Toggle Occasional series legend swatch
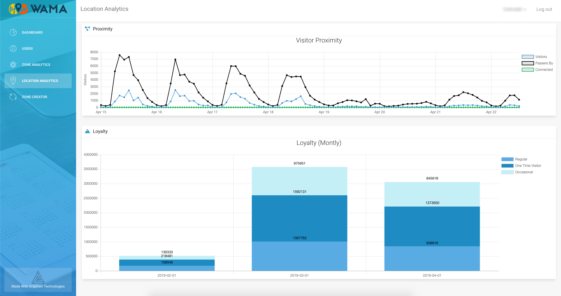The height and width of the screenshot is (296, 561). click(x=507, y=172)
